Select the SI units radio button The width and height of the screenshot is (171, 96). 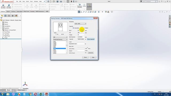pos(62,34)
